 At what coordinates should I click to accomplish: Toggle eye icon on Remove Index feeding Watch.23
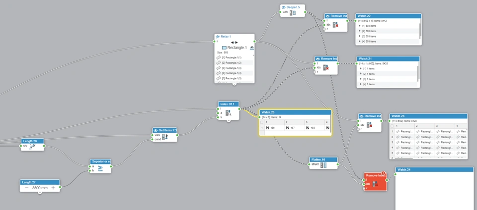pyautogui.click(x=361, y=116)
